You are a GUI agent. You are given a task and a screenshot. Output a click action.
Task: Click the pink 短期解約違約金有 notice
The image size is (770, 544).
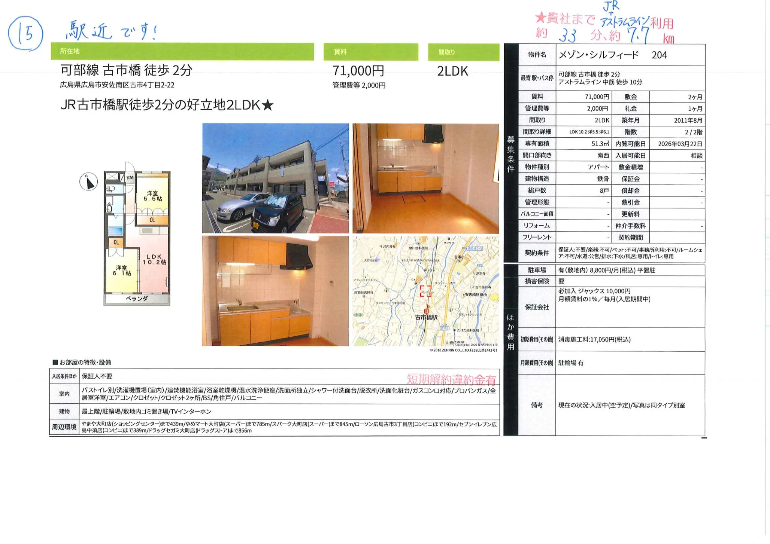[x=451, y=379]
